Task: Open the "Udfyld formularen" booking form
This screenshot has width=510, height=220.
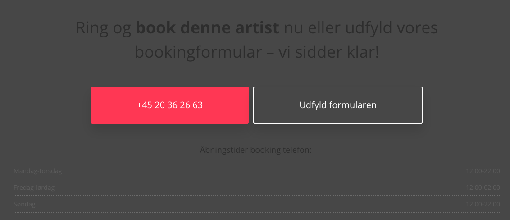Action: coord(338,105)
